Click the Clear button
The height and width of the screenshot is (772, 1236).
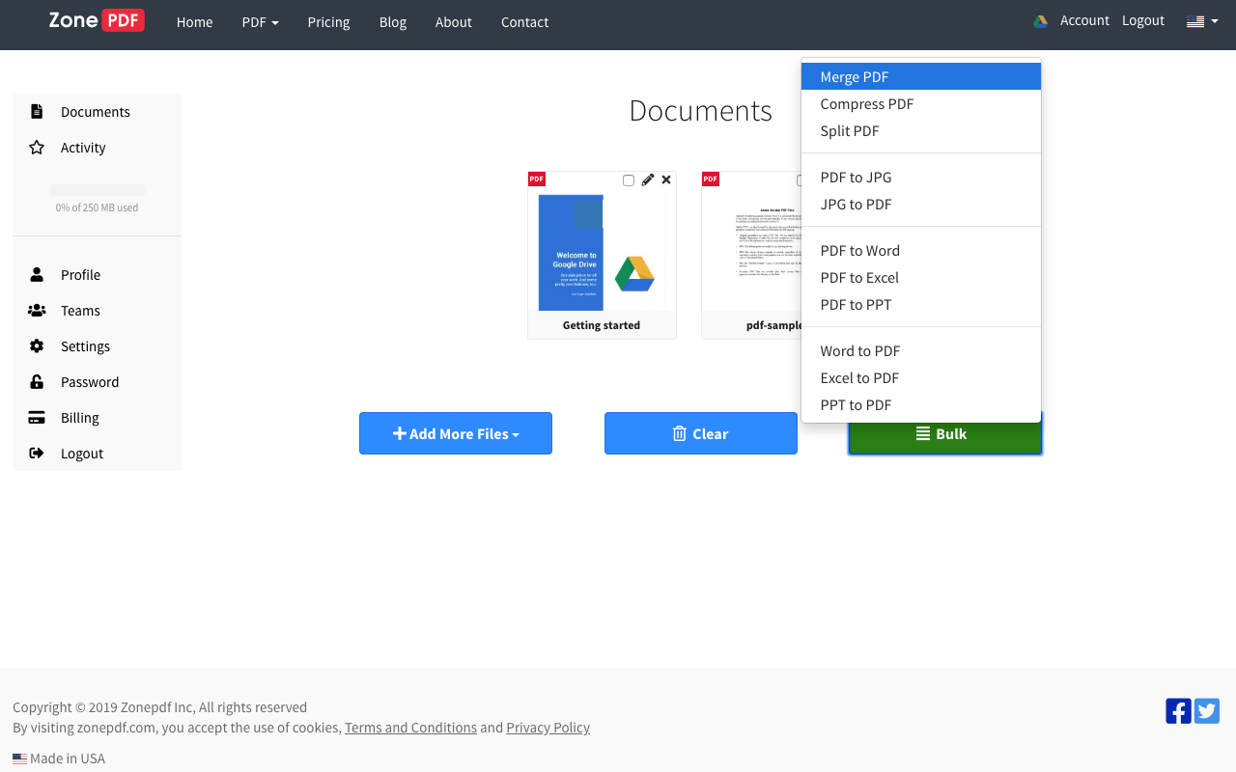[701, 433]
